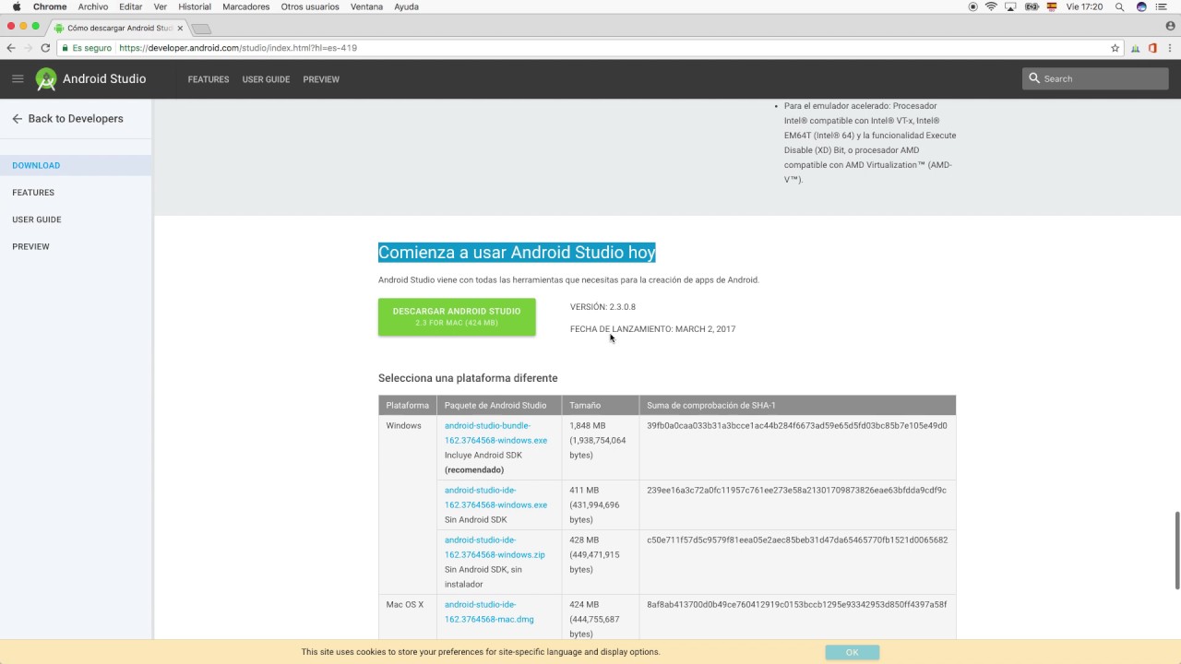Click the secure padlock icon
Viewport: 1181px width, 664px height.
tap(66, 48)
